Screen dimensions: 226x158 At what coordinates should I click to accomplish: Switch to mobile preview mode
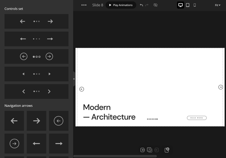click(195, 5)
